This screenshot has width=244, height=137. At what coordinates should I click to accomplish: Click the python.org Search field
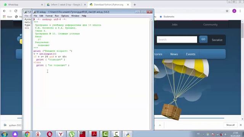pos(177,40)
